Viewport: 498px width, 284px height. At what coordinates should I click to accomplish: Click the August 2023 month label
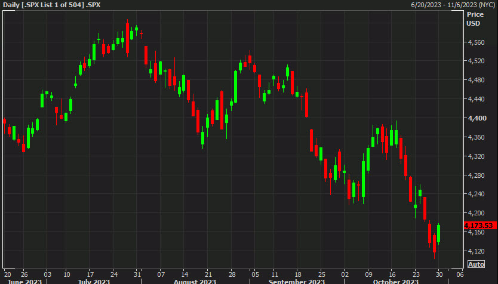[195, 282]
